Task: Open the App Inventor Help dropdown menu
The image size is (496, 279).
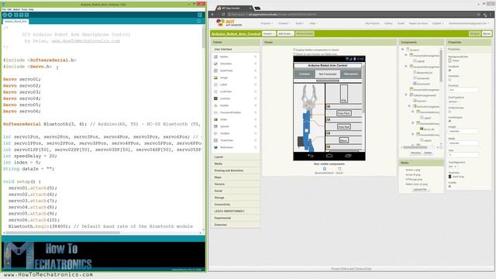Action: [313, 23]
